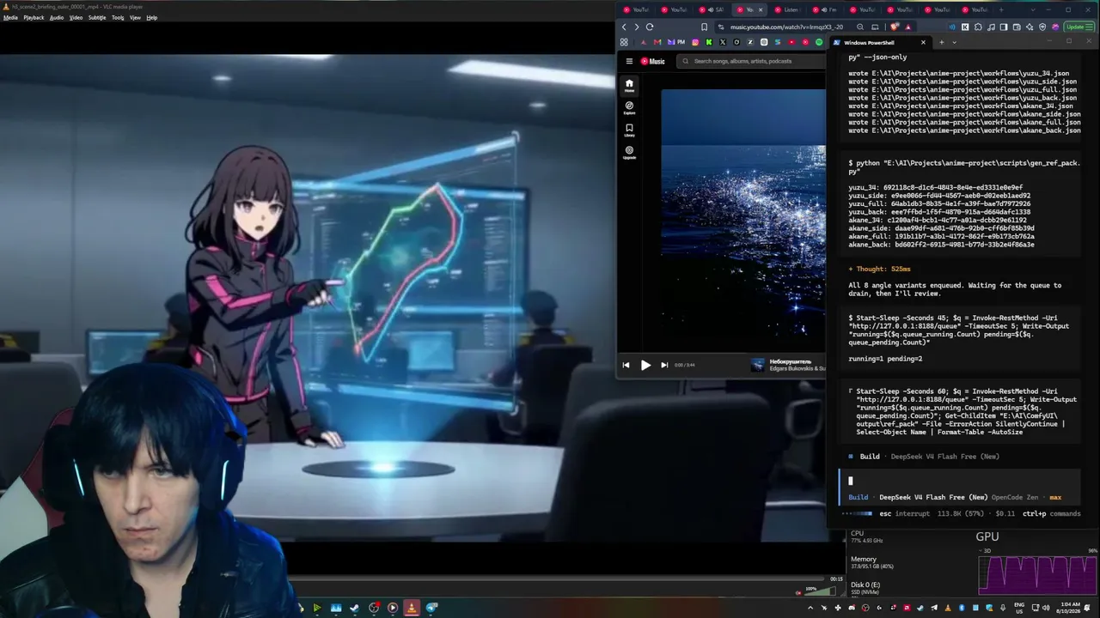Viewport: 1100px width, 618px height.
Task: Click the GPU usage graph
Action: tap(1038, 574)
